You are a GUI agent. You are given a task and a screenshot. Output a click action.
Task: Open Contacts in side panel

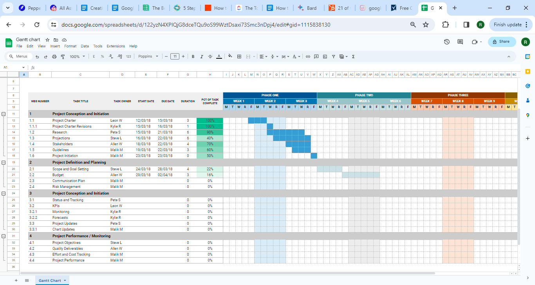[528, 100]
